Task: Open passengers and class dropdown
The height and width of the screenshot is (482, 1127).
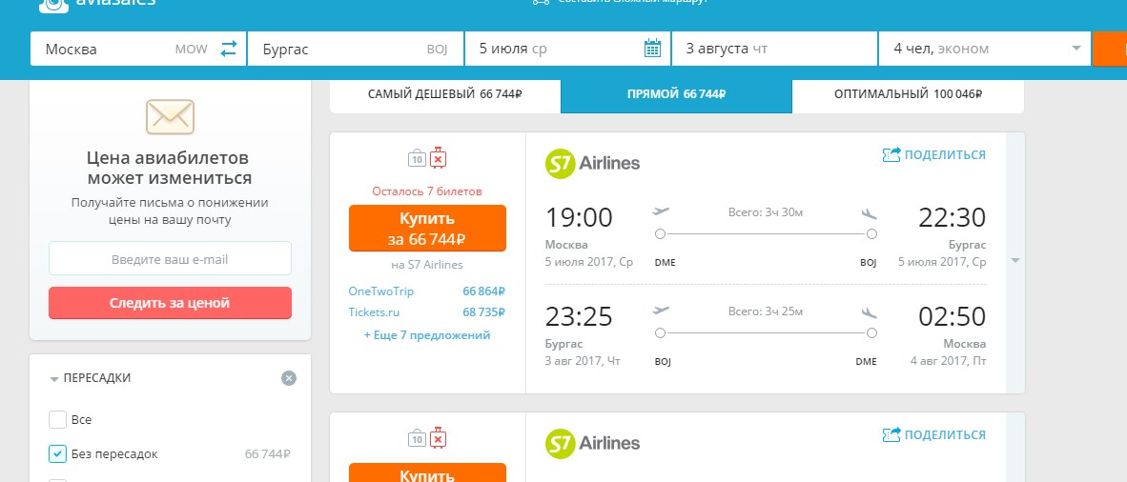Action: point(985,49)
